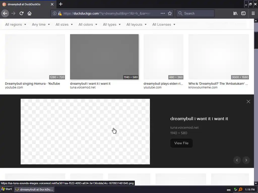This screenshot has width=258, height=193.
Task: Bookmark this page with the star
Action: (170, 13)
